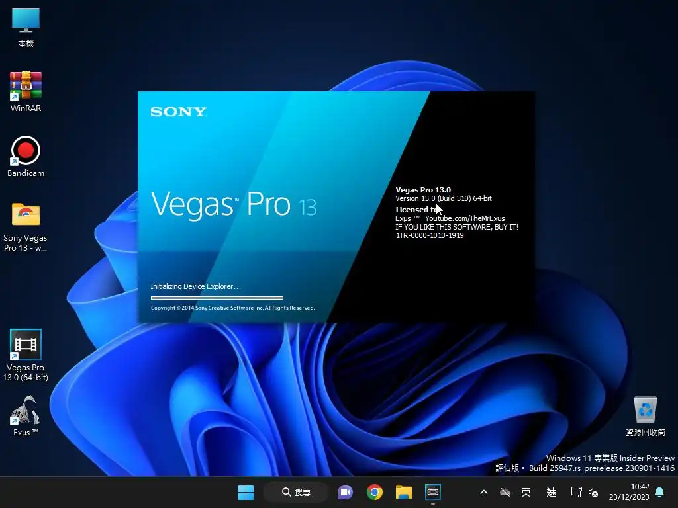Open File Explorer from the taskbar

tap(404, 492)
